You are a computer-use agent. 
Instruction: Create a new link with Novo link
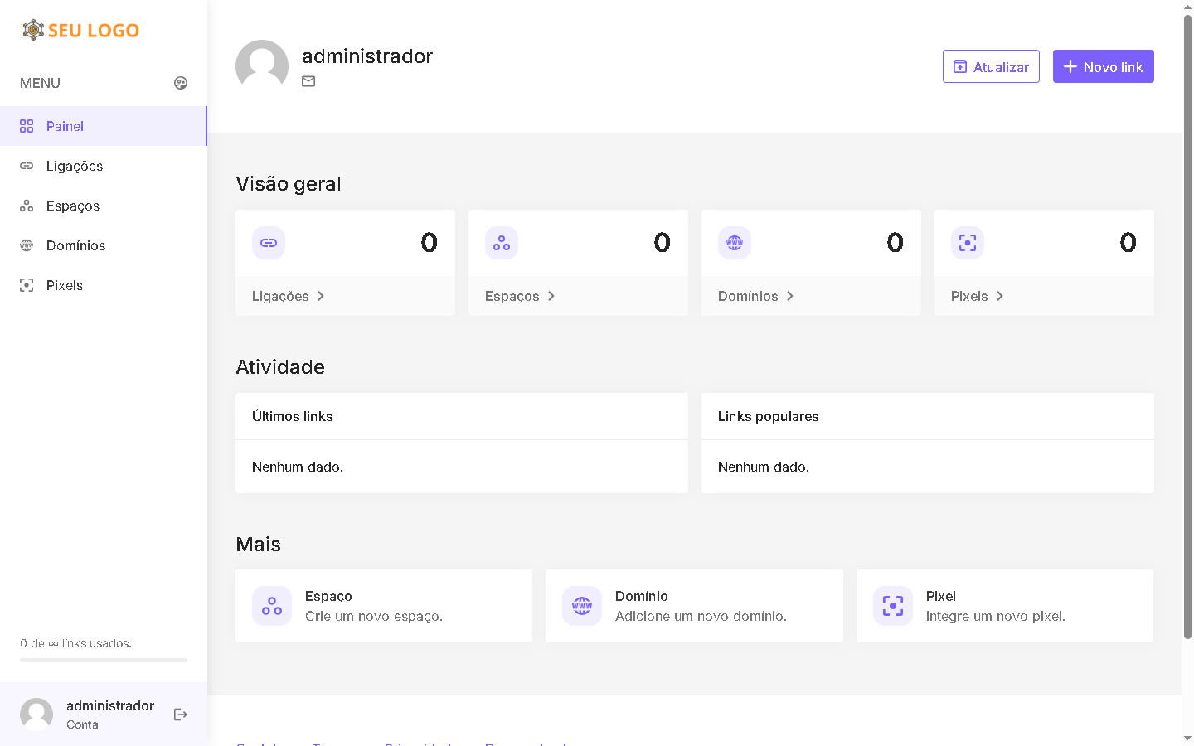point(1103,66)
